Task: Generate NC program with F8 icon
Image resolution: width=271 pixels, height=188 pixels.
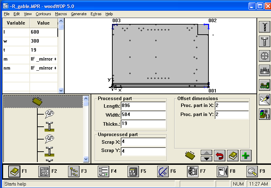Action: click(x=222, y=171)
